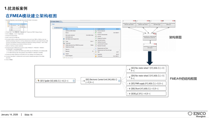This screenshot has height=118, width=209.
Task: Expand the [SE5] PWR supply arrow
Action: tap(128, 84)
